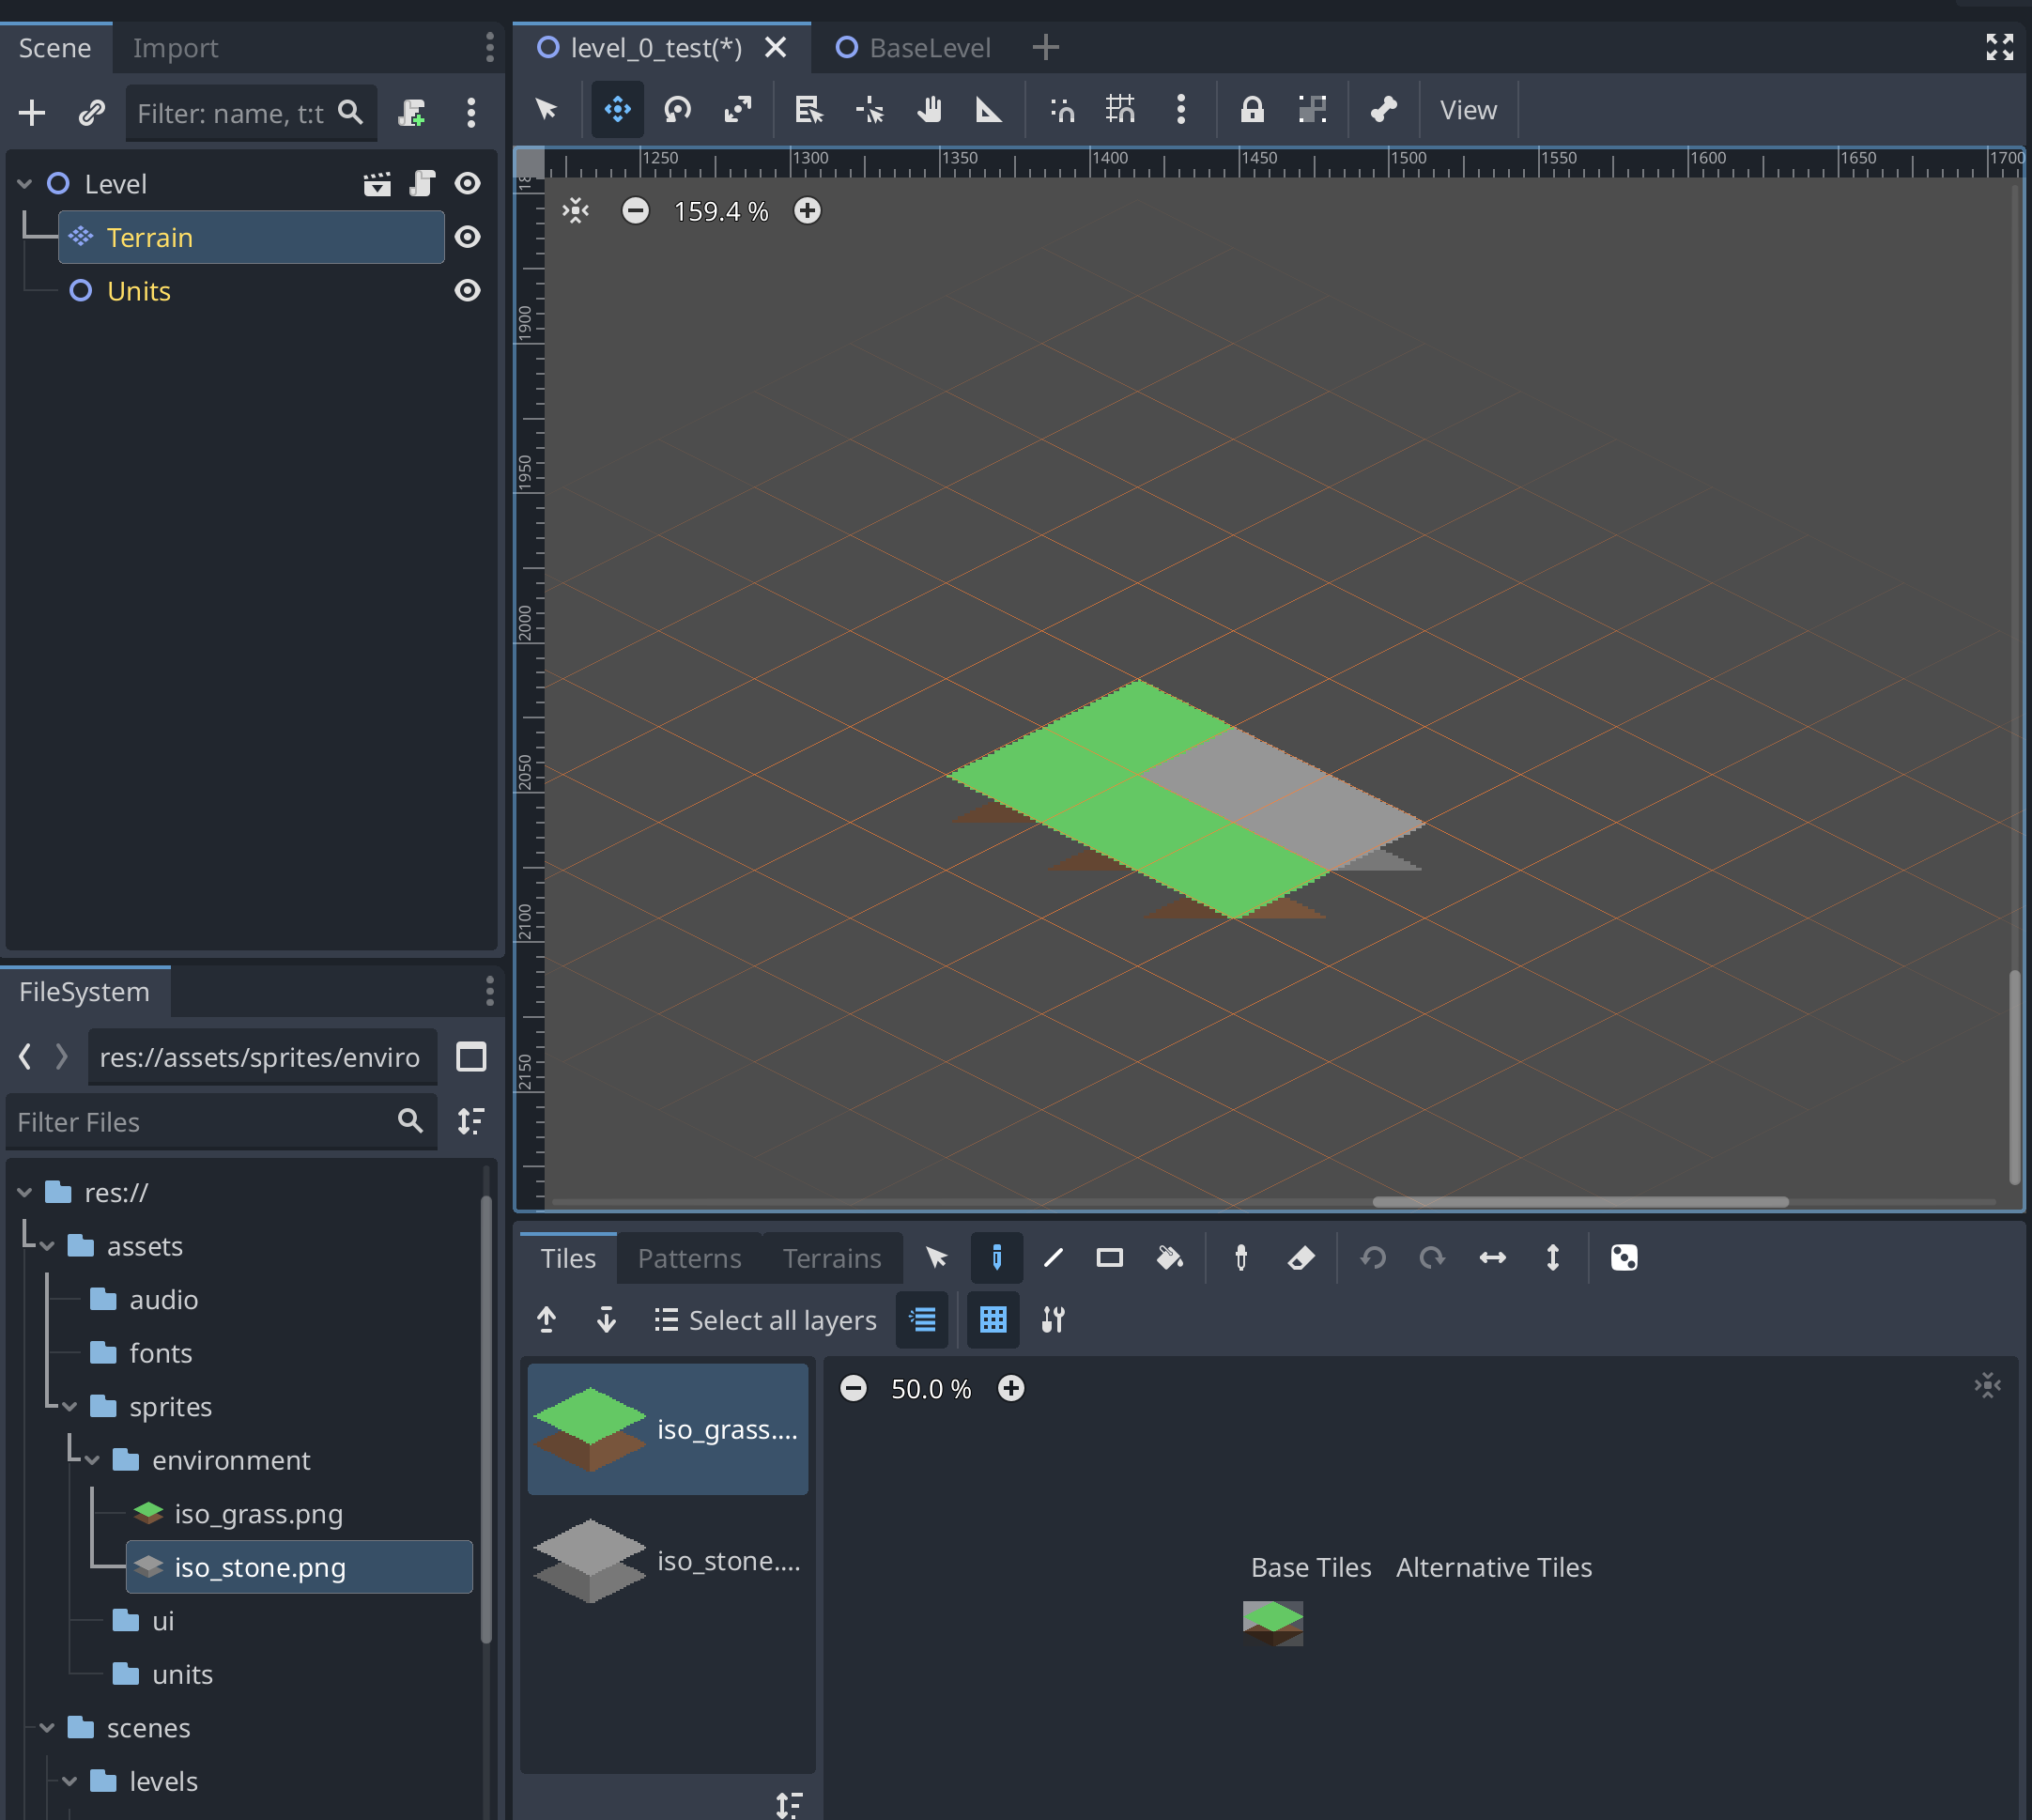The height and width of the screenshot is (1820, 2032).
Task: Collapse the Level root node
Action: coord(25,184)
